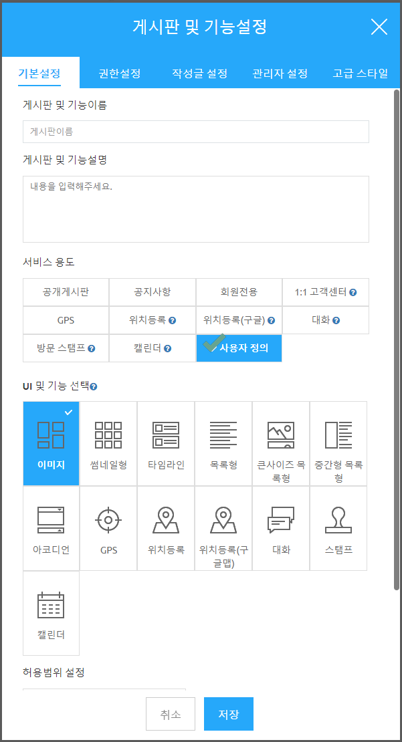Open the 권한설정 tab
Viewport: 402px width, 742px height.
[x=119, y=74]
